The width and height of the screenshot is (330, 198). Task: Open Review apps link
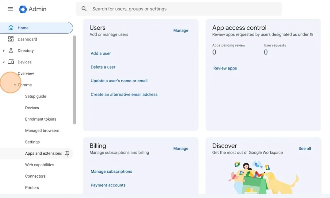point(225,68)
